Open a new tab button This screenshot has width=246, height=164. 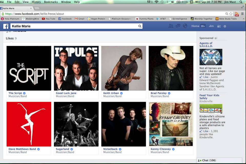click(x=37, y=8)
